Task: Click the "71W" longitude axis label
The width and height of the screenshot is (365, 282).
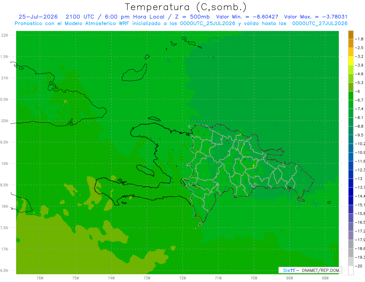Action: 218,278
